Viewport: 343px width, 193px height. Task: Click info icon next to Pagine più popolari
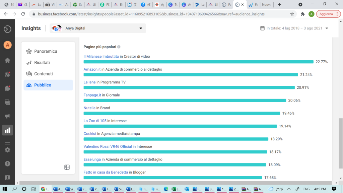pos(119,47)
